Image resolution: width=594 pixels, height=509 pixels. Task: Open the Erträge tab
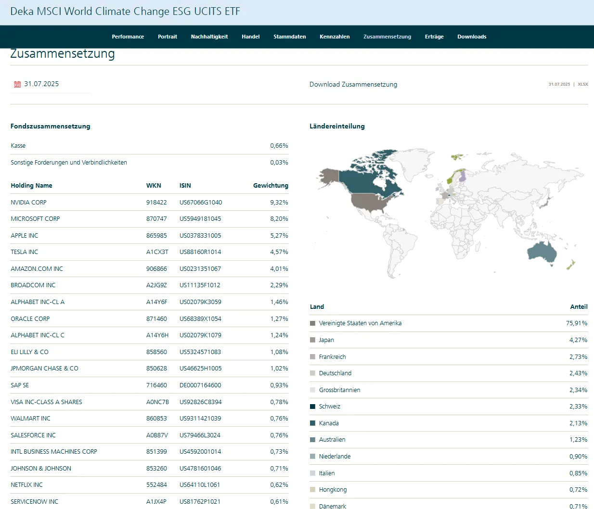click(x=434, y=37)
